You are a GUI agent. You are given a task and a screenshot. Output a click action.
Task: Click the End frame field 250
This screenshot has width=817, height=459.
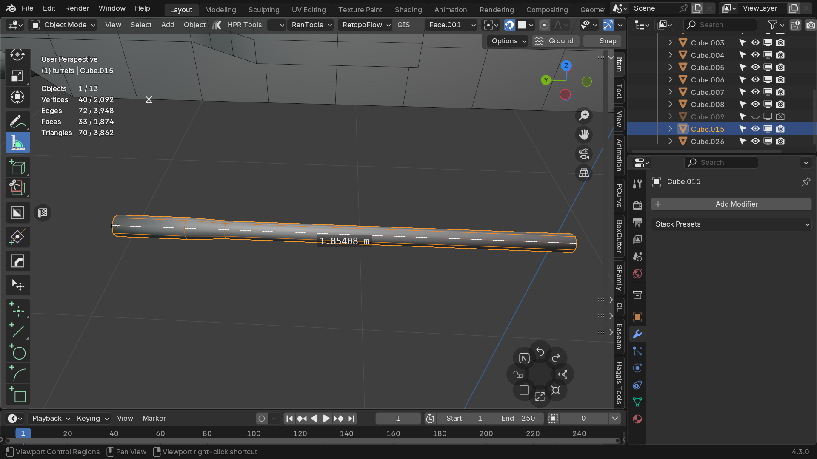pyautogui.click(x=517, y=418)
